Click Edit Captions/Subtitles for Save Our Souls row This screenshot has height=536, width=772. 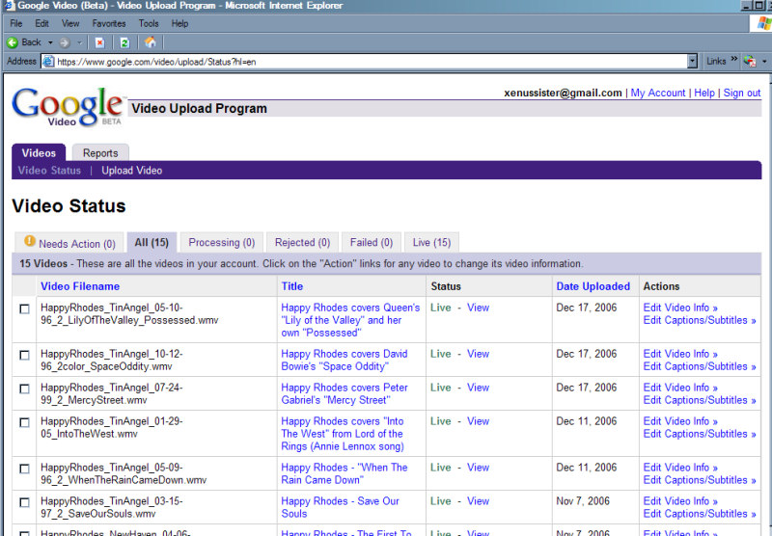pos(699,514)
